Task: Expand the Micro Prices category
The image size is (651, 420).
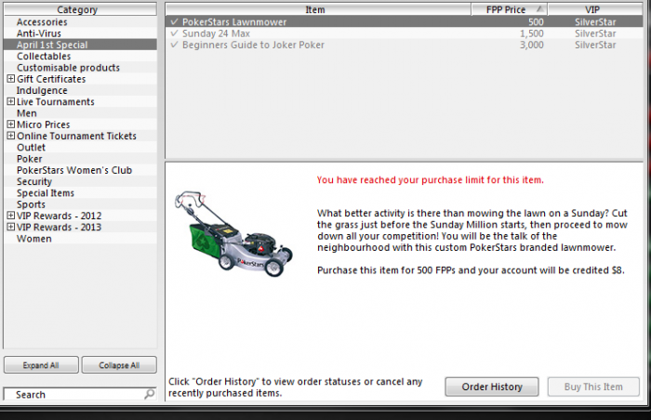Action: (11, 125)
